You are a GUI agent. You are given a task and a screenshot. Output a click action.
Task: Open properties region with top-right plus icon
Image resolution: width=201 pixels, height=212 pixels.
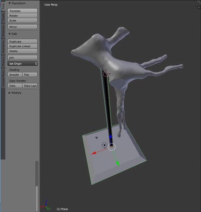[x=198, y=7]
